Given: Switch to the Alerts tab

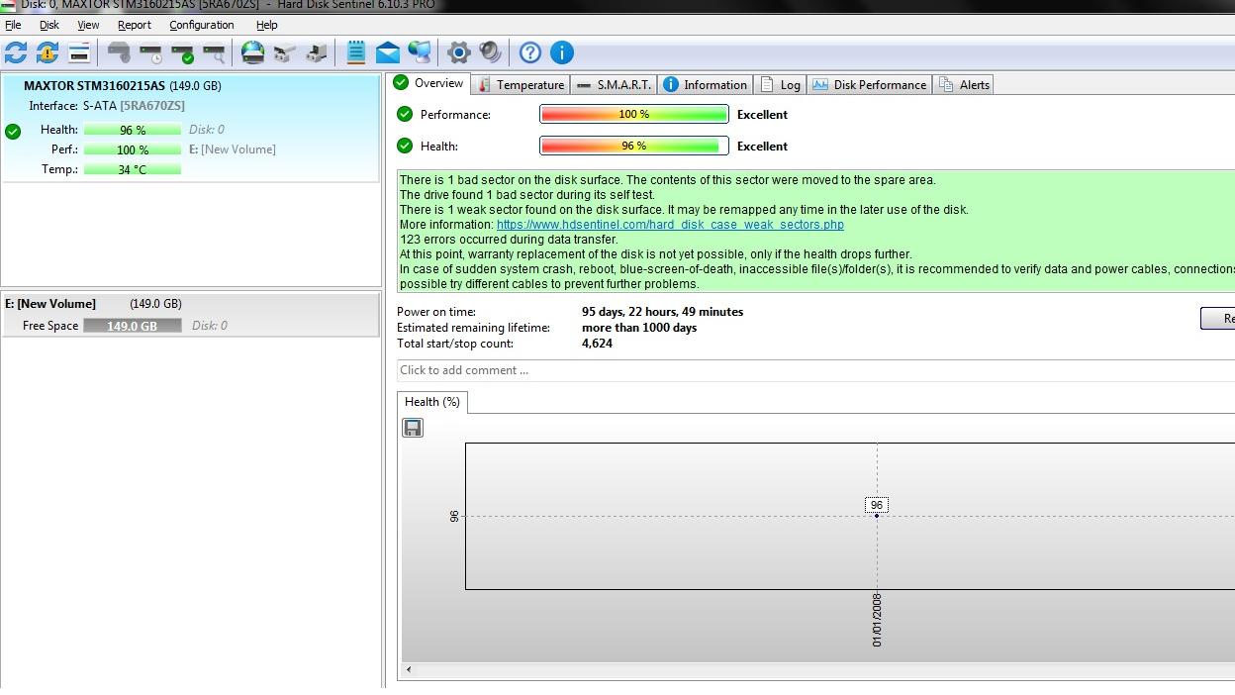Looking at the screenshot, I should point(964,85).
